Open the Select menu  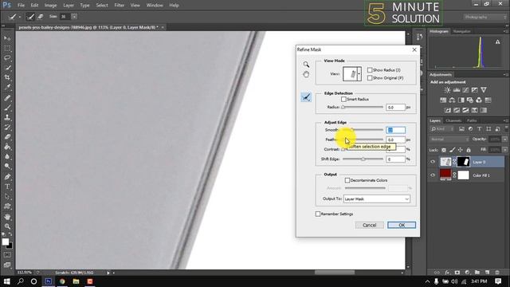coord(102,6)
